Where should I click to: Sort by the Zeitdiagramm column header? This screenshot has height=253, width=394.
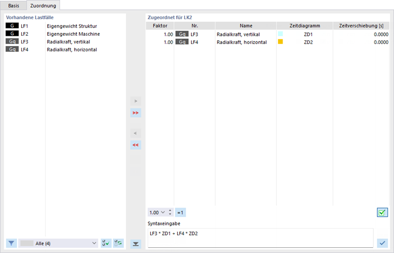[x=304, y=25]
